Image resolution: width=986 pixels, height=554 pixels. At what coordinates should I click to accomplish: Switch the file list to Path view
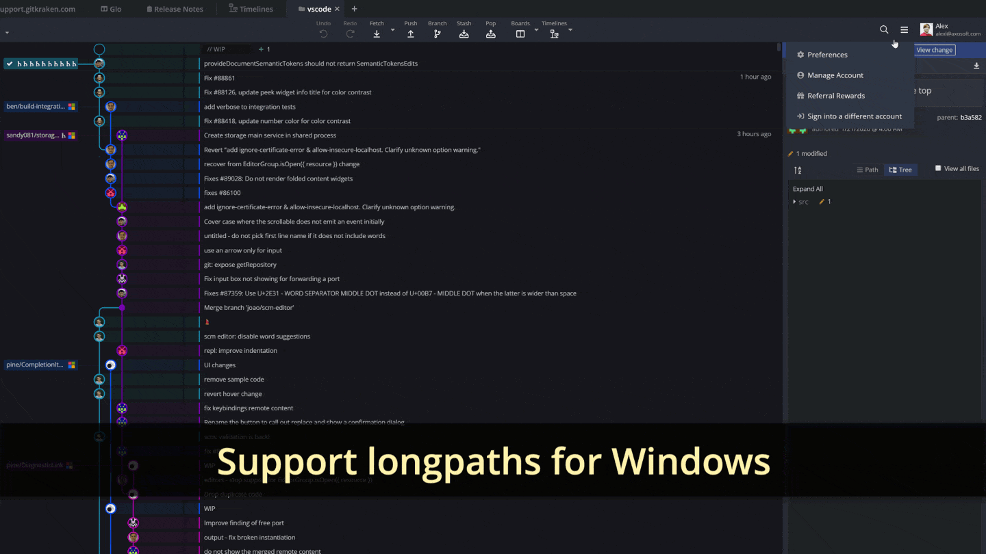click(x=868, y=170)
